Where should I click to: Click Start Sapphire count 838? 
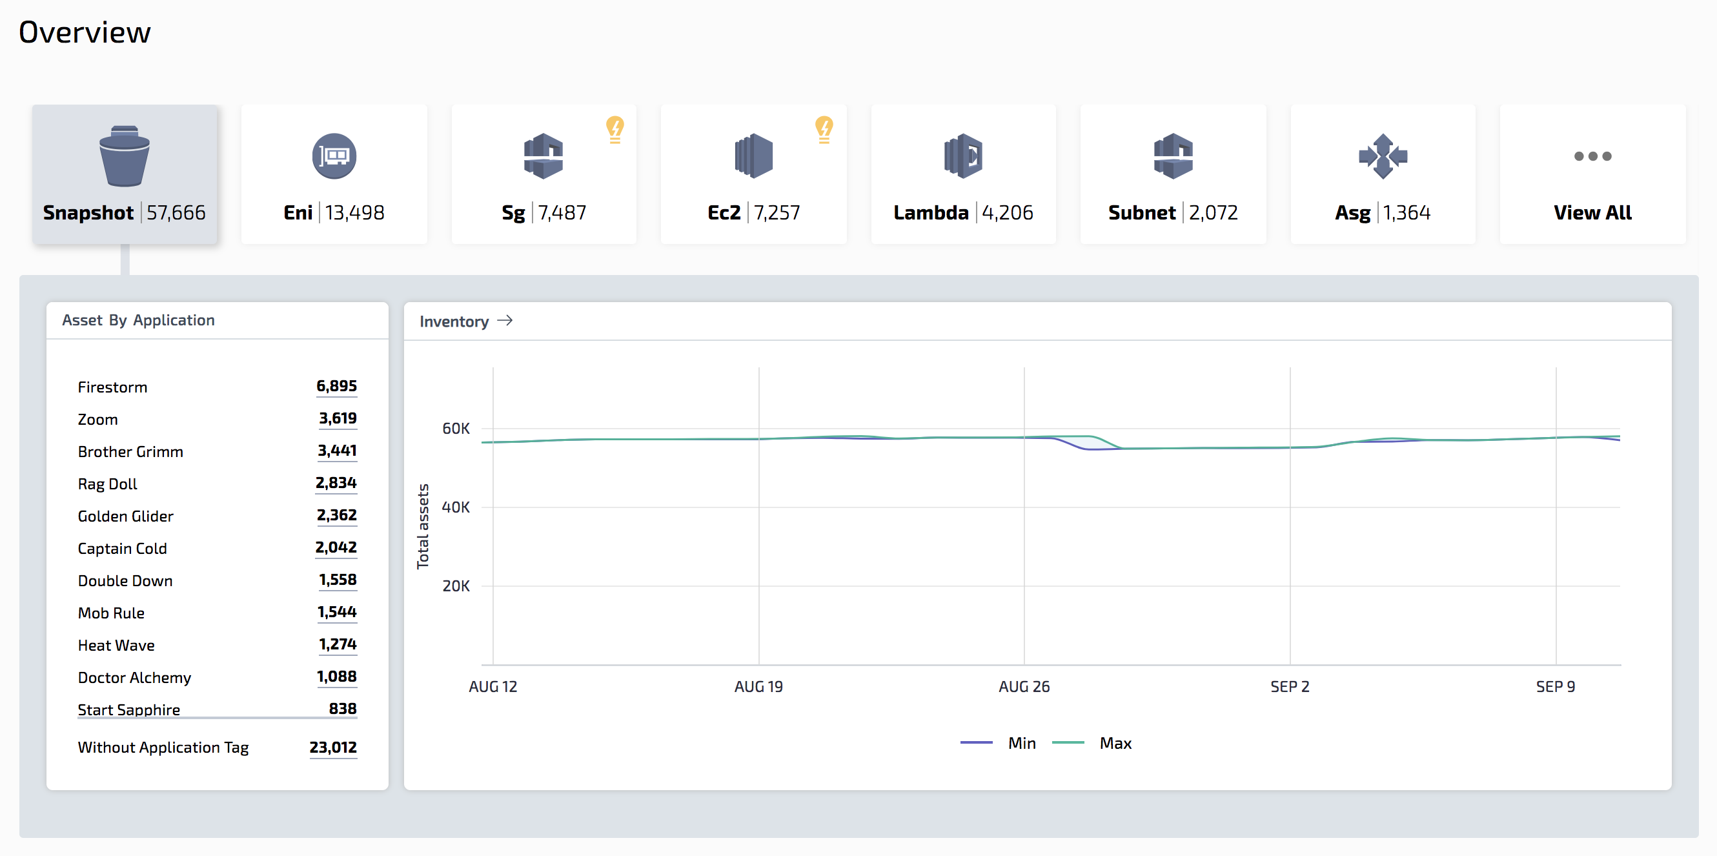click(x=342, y=709)
